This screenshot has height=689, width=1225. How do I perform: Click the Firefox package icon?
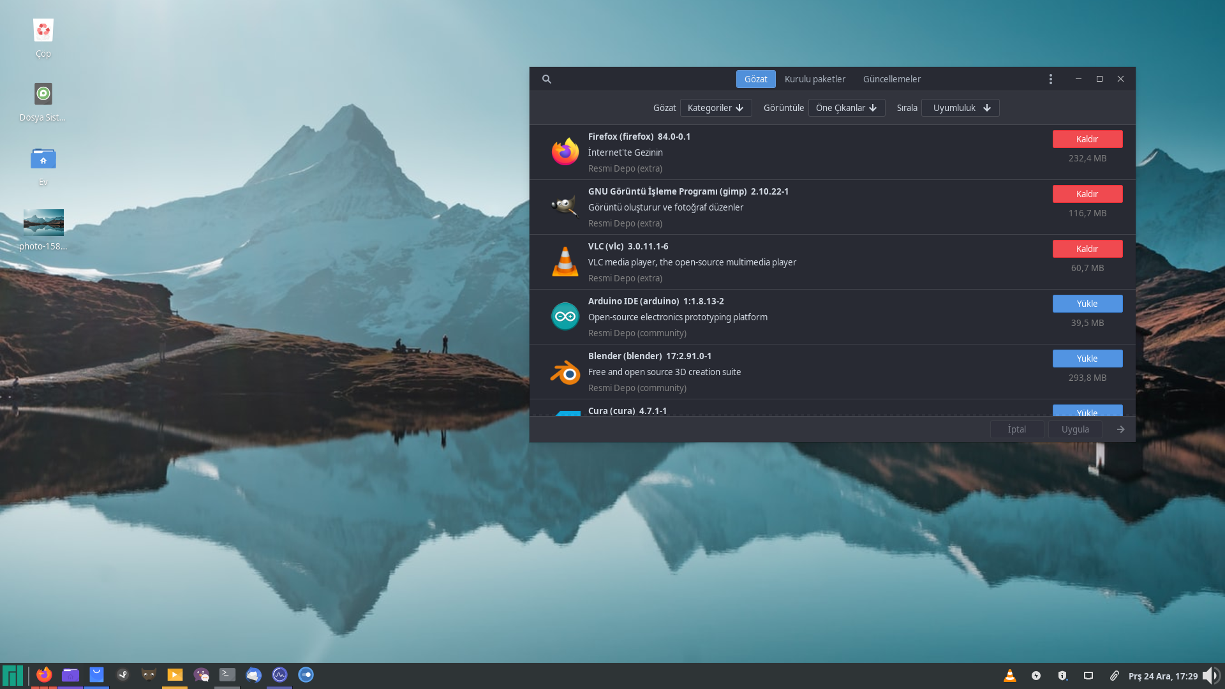tap(565, 152)
